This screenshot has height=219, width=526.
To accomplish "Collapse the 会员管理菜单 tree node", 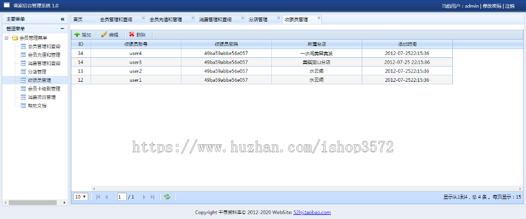I will click(6, 38).
